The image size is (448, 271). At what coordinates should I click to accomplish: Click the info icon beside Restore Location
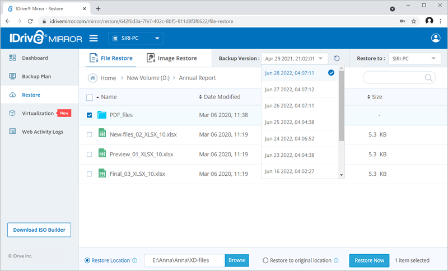click(134, 260)
